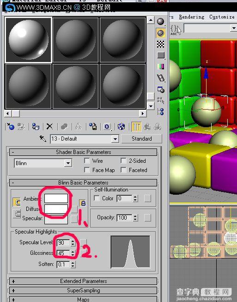Click Go Forward to Sibling icon

[x=158, y=127]
